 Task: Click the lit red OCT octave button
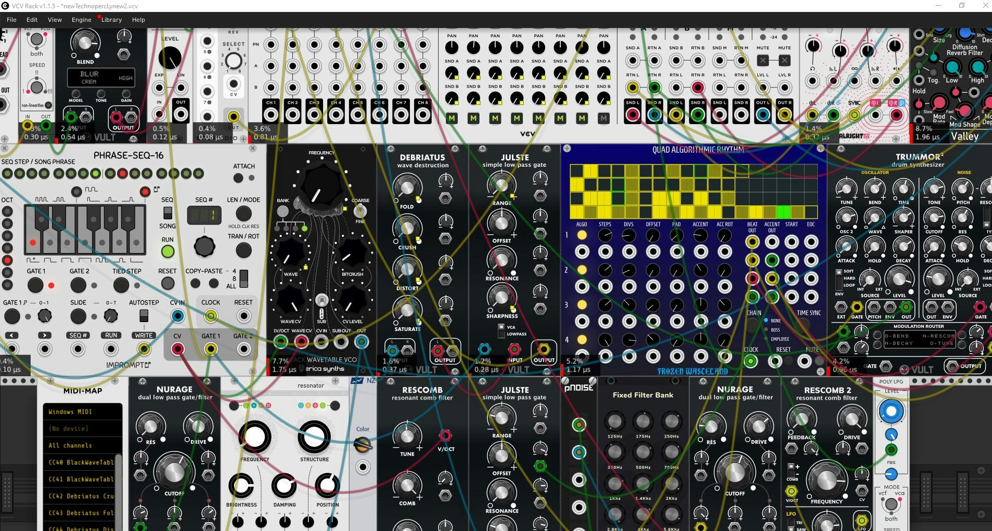(7, 260)
